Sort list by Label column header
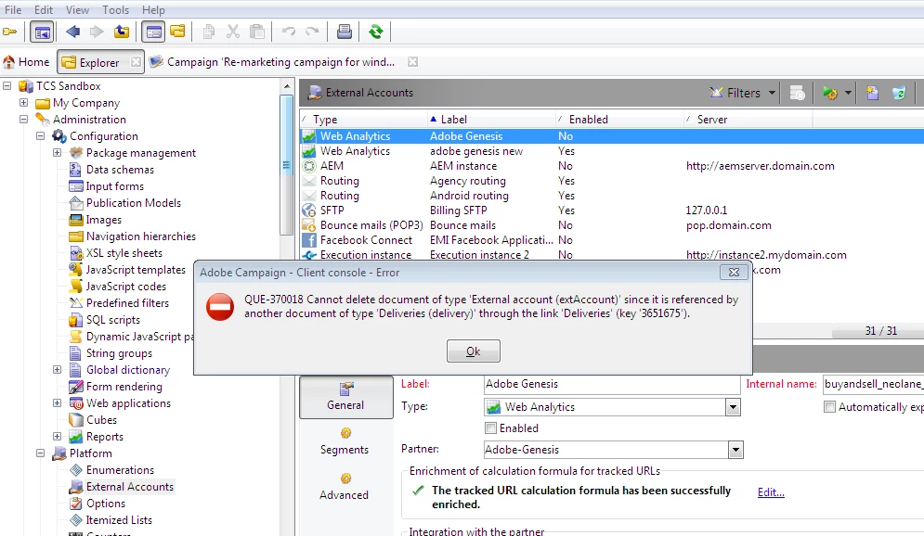 pyautogui.click(x=491, y=120)
